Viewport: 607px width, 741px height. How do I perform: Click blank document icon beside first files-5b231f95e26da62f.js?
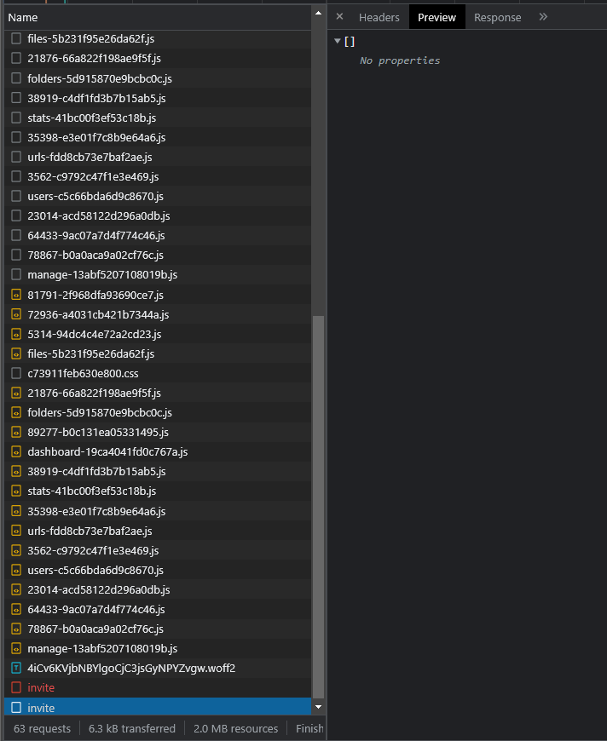pos(16,38)
